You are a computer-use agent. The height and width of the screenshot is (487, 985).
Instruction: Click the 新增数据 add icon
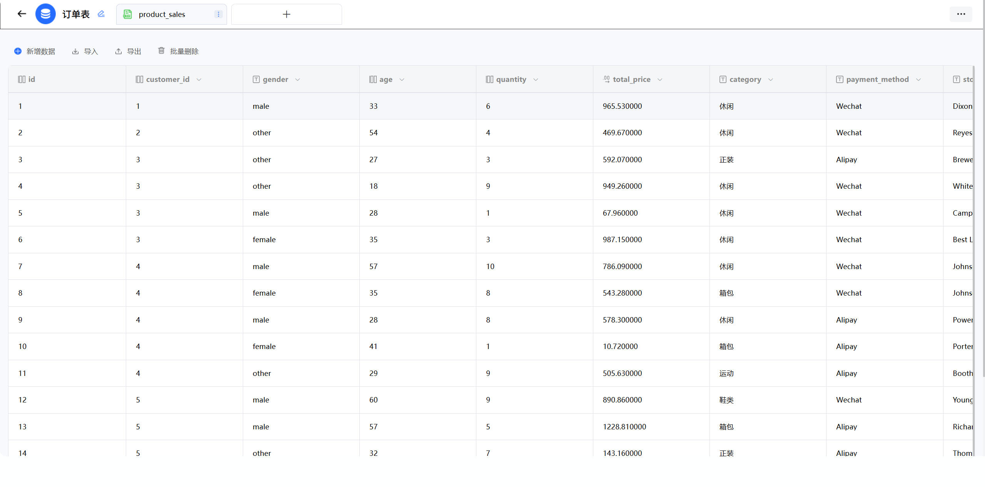pos(18,51)
